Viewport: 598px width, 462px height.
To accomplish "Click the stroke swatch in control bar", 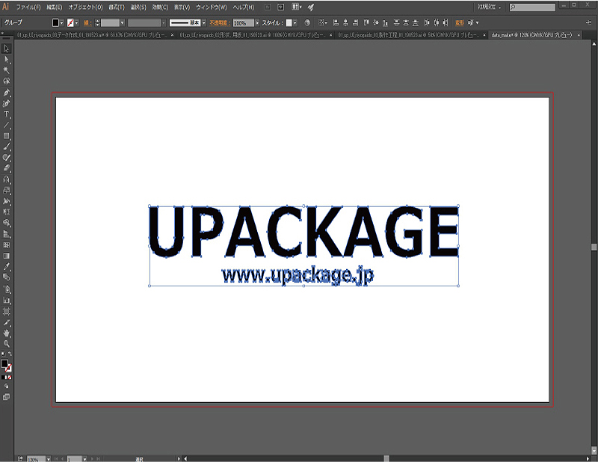I will 70,23.
